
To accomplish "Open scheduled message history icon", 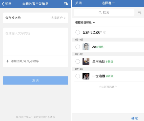I will tap(66, 4).
